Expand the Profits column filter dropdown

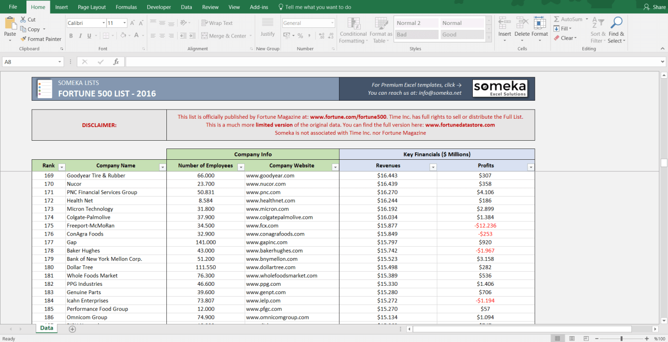tap(531, 167)
